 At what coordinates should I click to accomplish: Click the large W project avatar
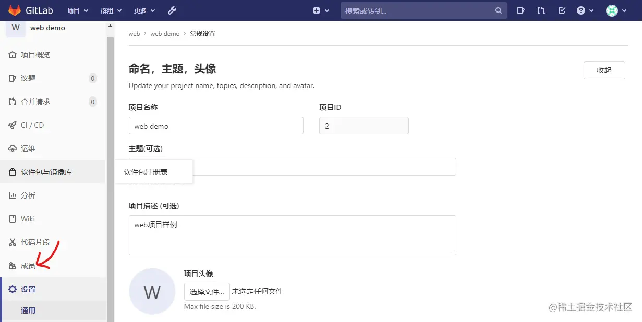(152, 291)
